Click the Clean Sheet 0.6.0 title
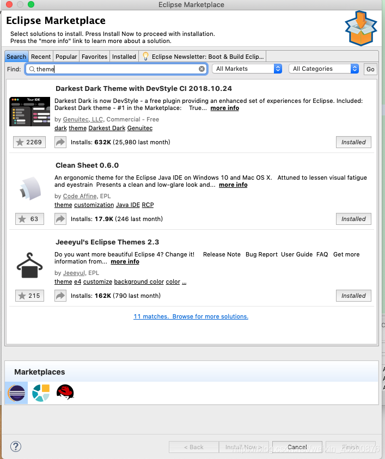 pos(87,165)
